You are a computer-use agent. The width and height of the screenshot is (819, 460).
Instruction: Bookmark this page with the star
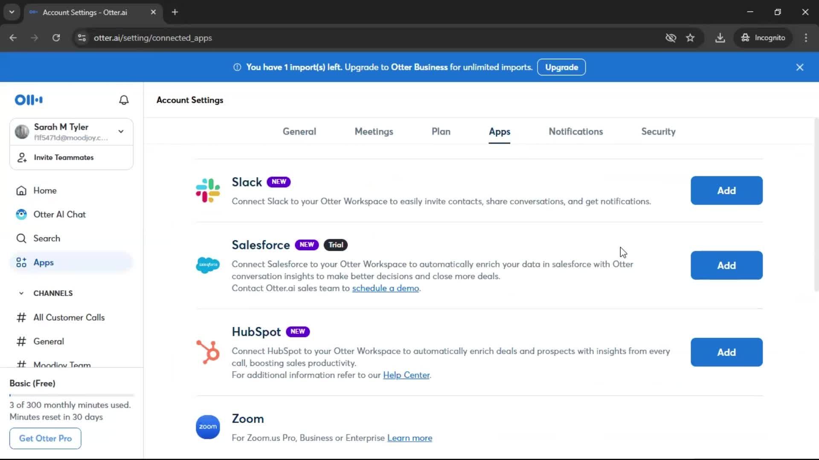(x=690, y=38)
